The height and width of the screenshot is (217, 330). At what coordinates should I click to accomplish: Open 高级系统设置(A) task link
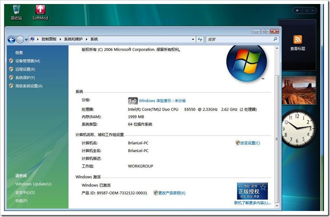tap(29, 86)
